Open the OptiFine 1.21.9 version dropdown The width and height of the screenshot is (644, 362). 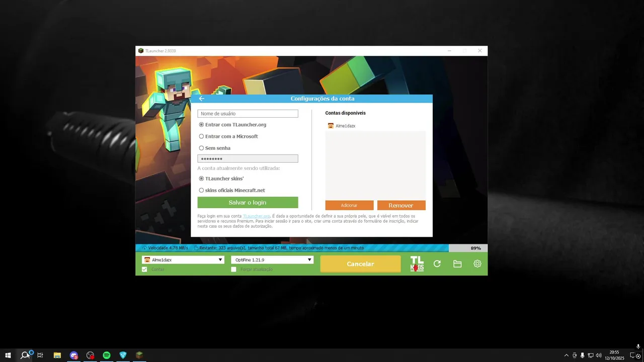click(272, 260)
